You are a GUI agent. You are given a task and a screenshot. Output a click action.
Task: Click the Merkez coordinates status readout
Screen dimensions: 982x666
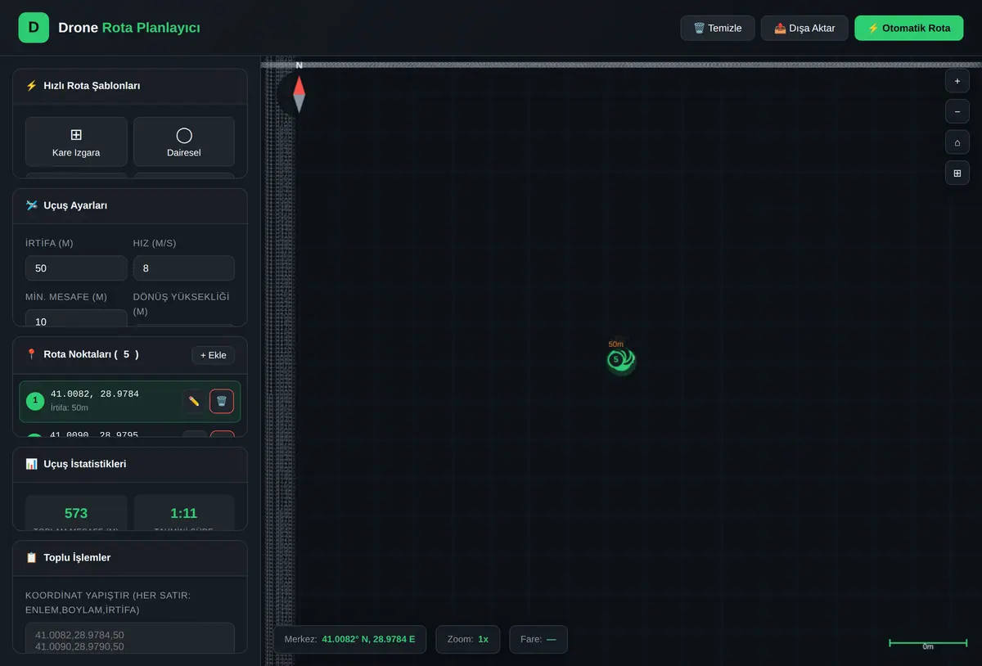[349, 639]
